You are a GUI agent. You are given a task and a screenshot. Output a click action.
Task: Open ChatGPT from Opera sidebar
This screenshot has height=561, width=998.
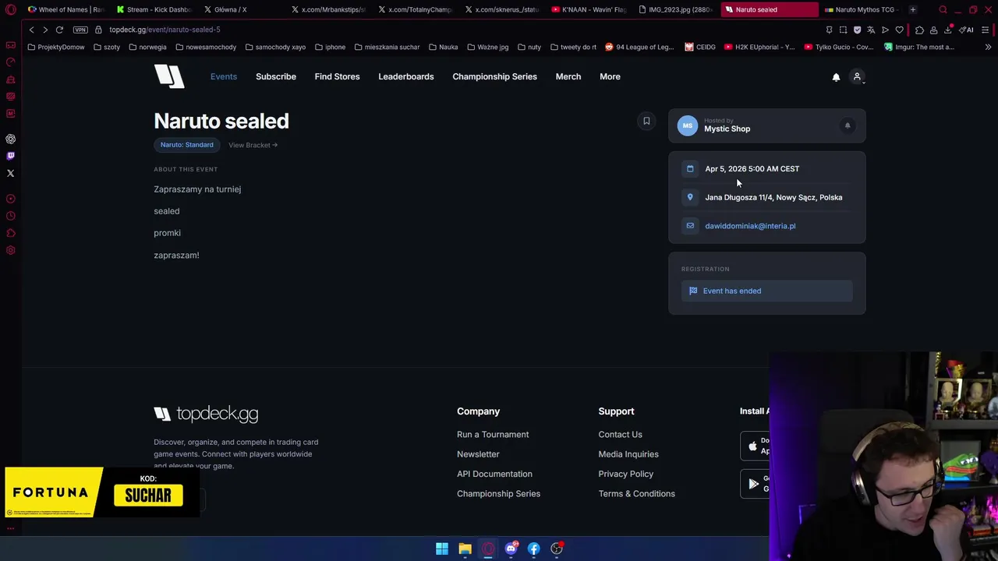point(10,139)
